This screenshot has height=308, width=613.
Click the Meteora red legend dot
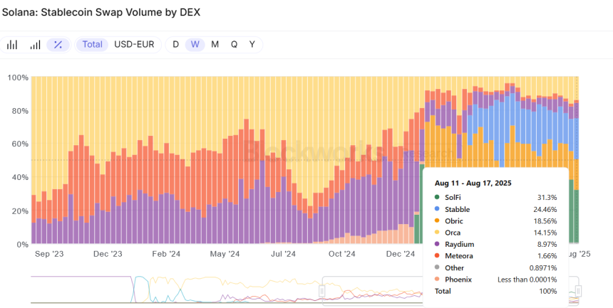point(437,255)
